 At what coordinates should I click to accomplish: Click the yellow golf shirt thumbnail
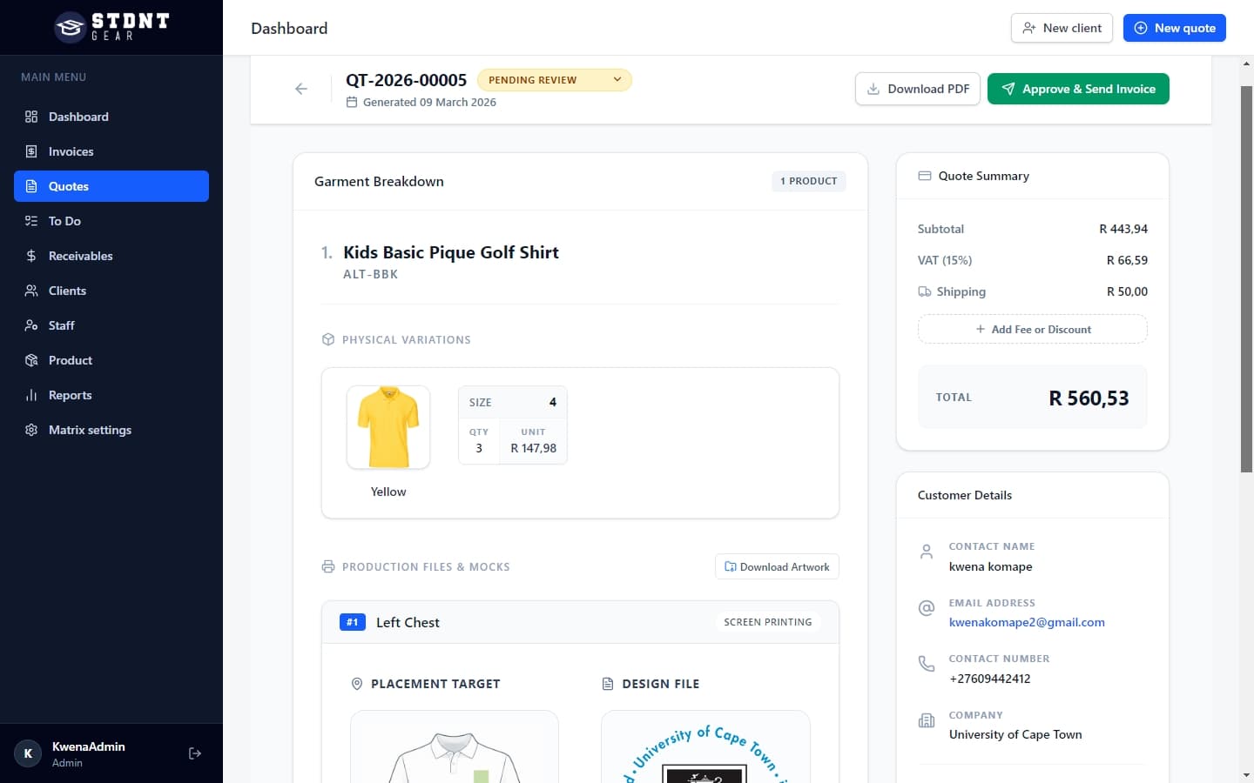[388, 427]
